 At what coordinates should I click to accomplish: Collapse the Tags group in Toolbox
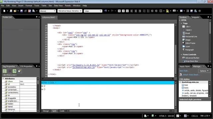pyautogui.click(x=181, y=23)
